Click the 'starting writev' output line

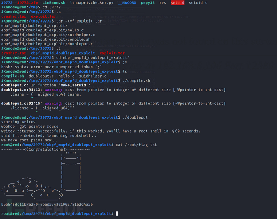pyautogui.click(x=18, y=122)
